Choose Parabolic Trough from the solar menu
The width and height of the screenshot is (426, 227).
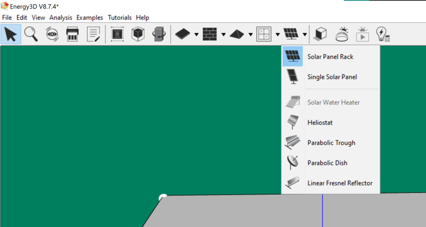(331, 142)
